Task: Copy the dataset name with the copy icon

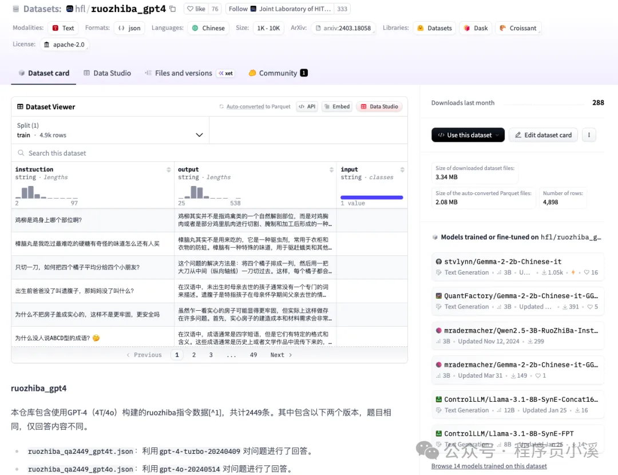Action: tap(173, 9)
